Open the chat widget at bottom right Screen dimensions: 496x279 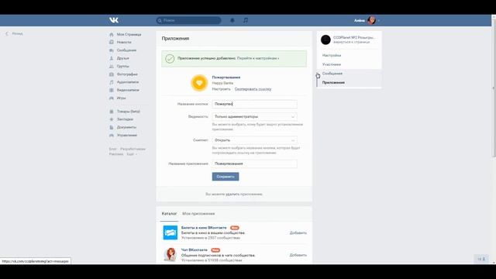click(x=481, y=259)
